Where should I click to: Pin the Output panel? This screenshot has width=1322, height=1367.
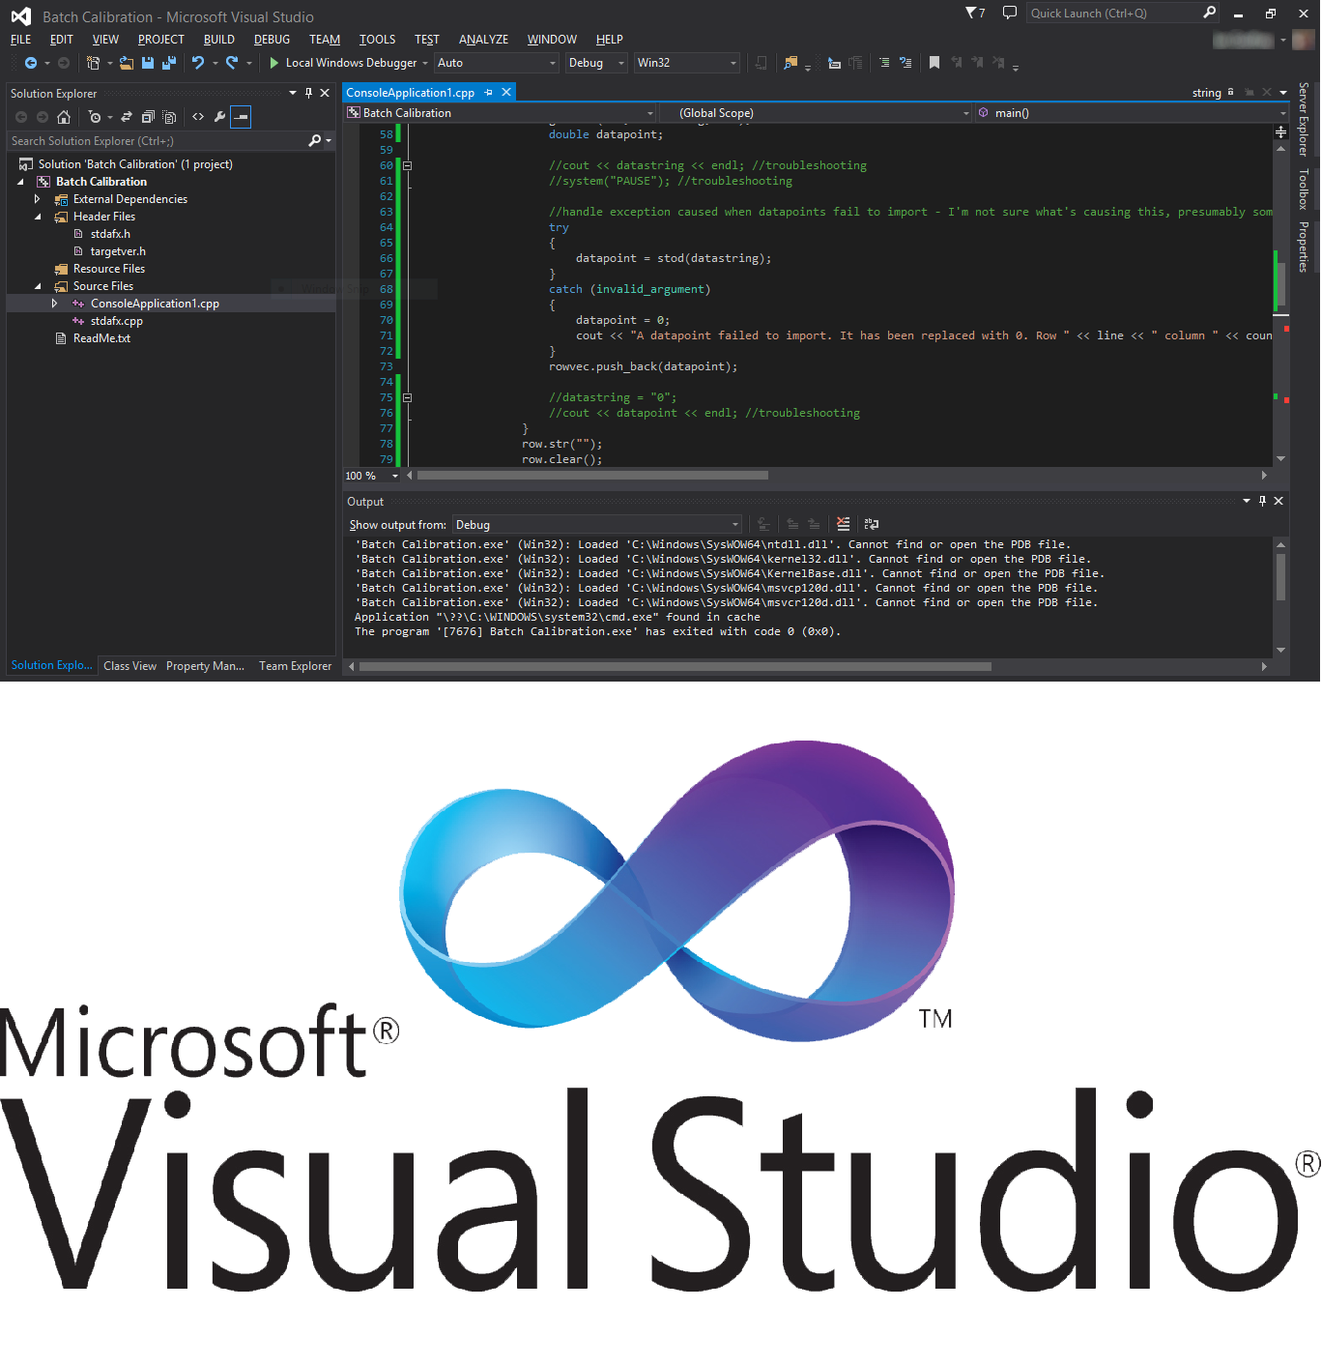tap(1262, 501)
